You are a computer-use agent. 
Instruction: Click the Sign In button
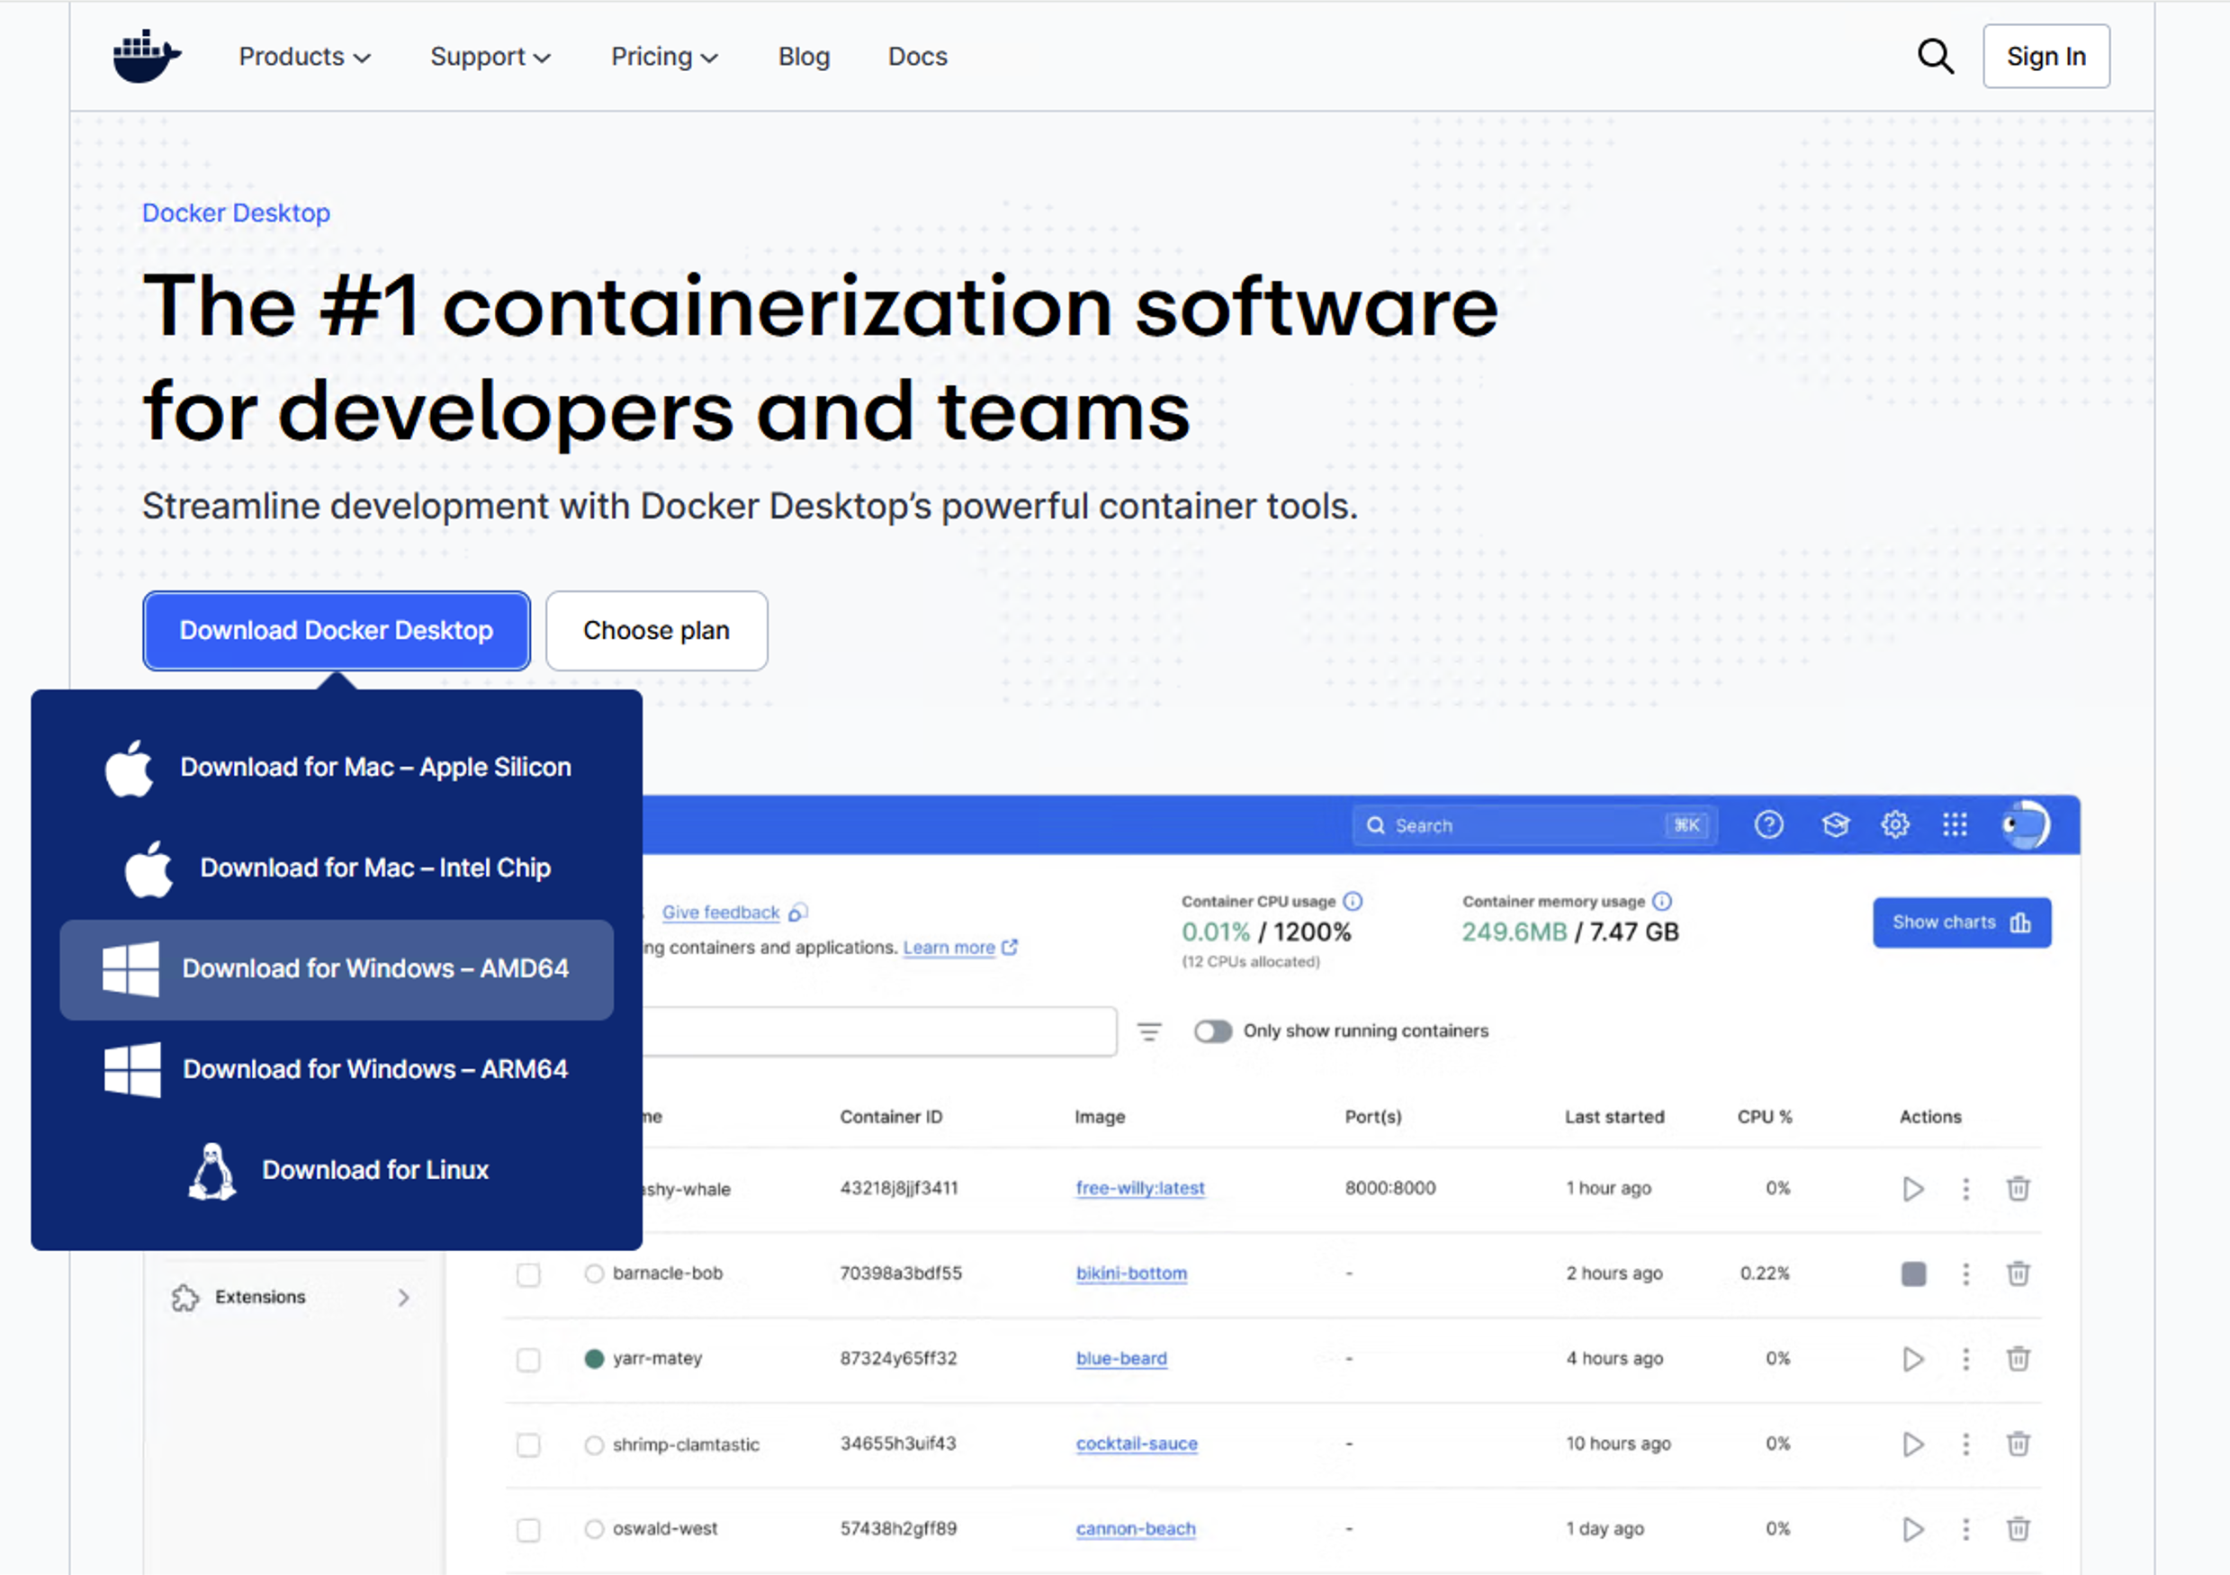tap(2046, 57)
